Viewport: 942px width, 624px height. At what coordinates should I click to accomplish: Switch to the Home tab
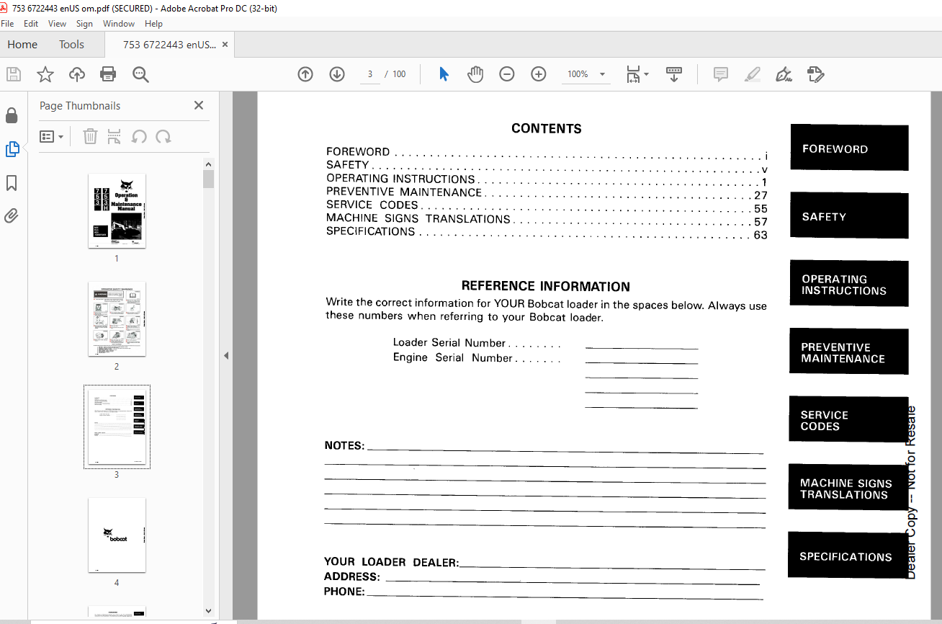(x=22, y=45)
